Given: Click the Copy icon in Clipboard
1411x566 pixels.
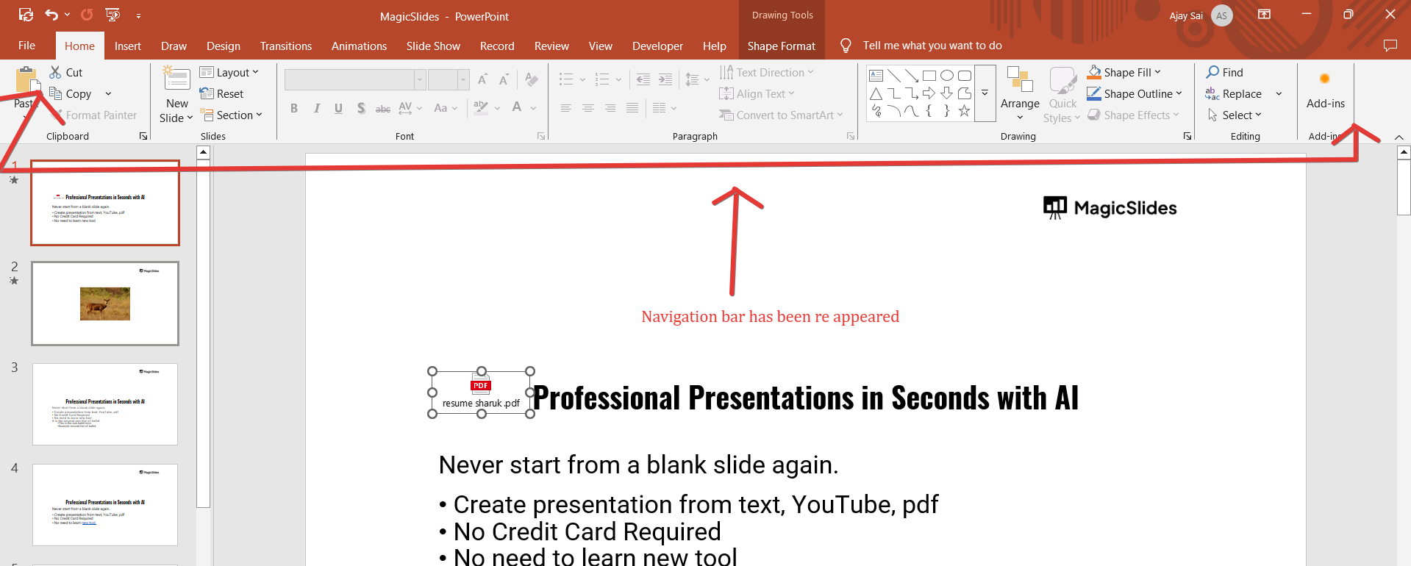Looking at the screenshot, I should click(x=56, y=93).
